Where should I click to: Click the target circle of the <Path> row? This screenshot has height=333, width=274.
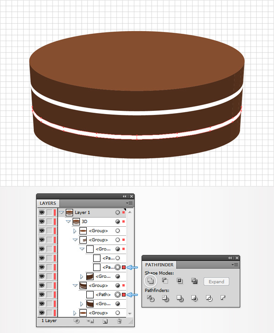pos(117,295)
